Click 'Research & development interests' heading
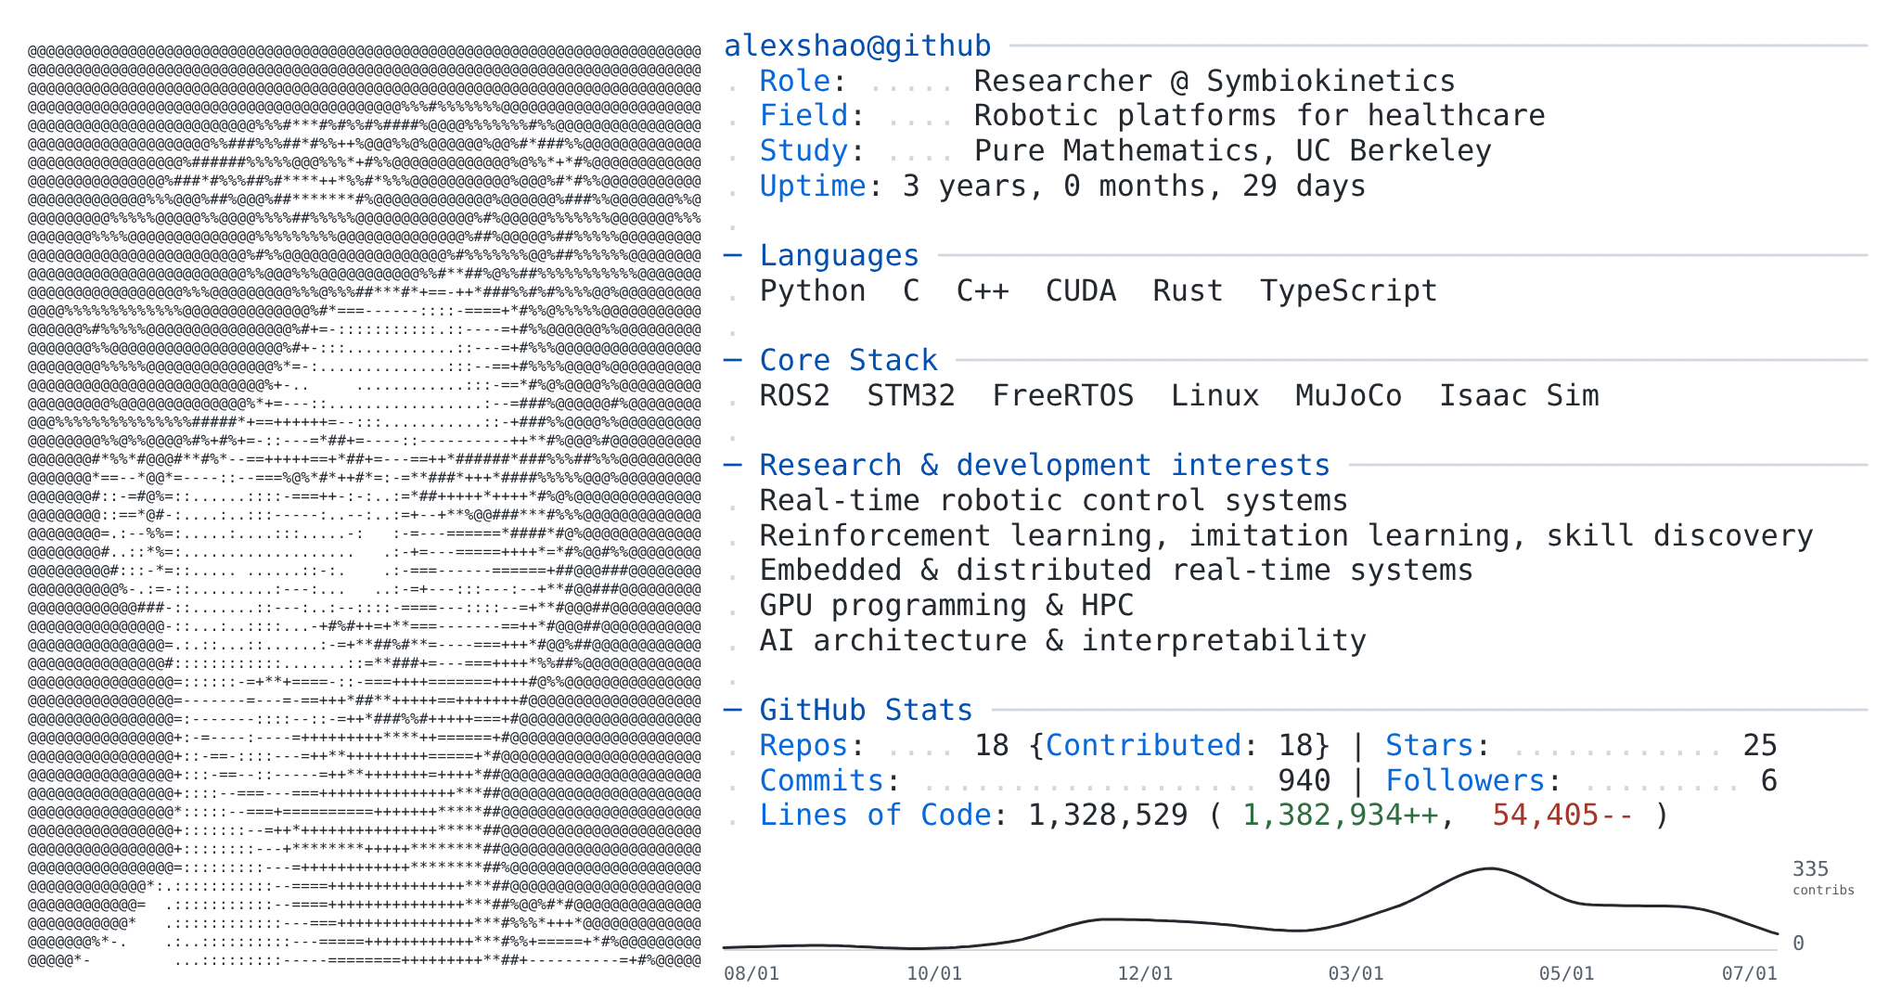Viewport: 1902px width, 1002px height. tap(1045, 465)
